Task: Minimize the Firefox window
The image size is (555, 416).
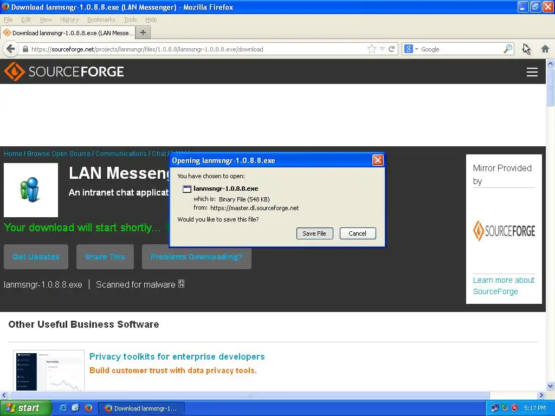Action: 522,6
